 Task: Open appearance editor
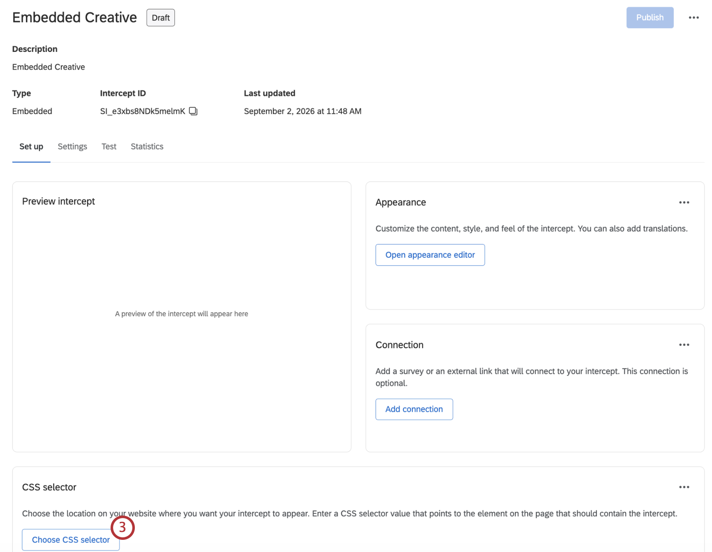pos(430,255)
